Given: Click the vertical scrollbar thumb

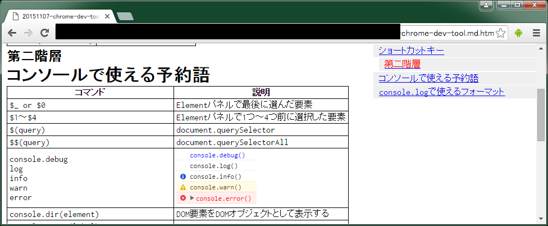Looking at the screenshot, I should (541, 115).
